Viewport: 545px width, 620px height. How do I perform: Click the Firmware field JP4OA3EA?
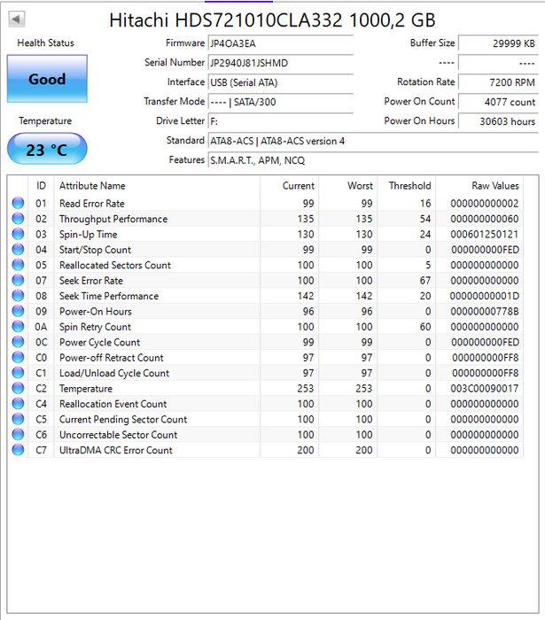tap(279, 43)
